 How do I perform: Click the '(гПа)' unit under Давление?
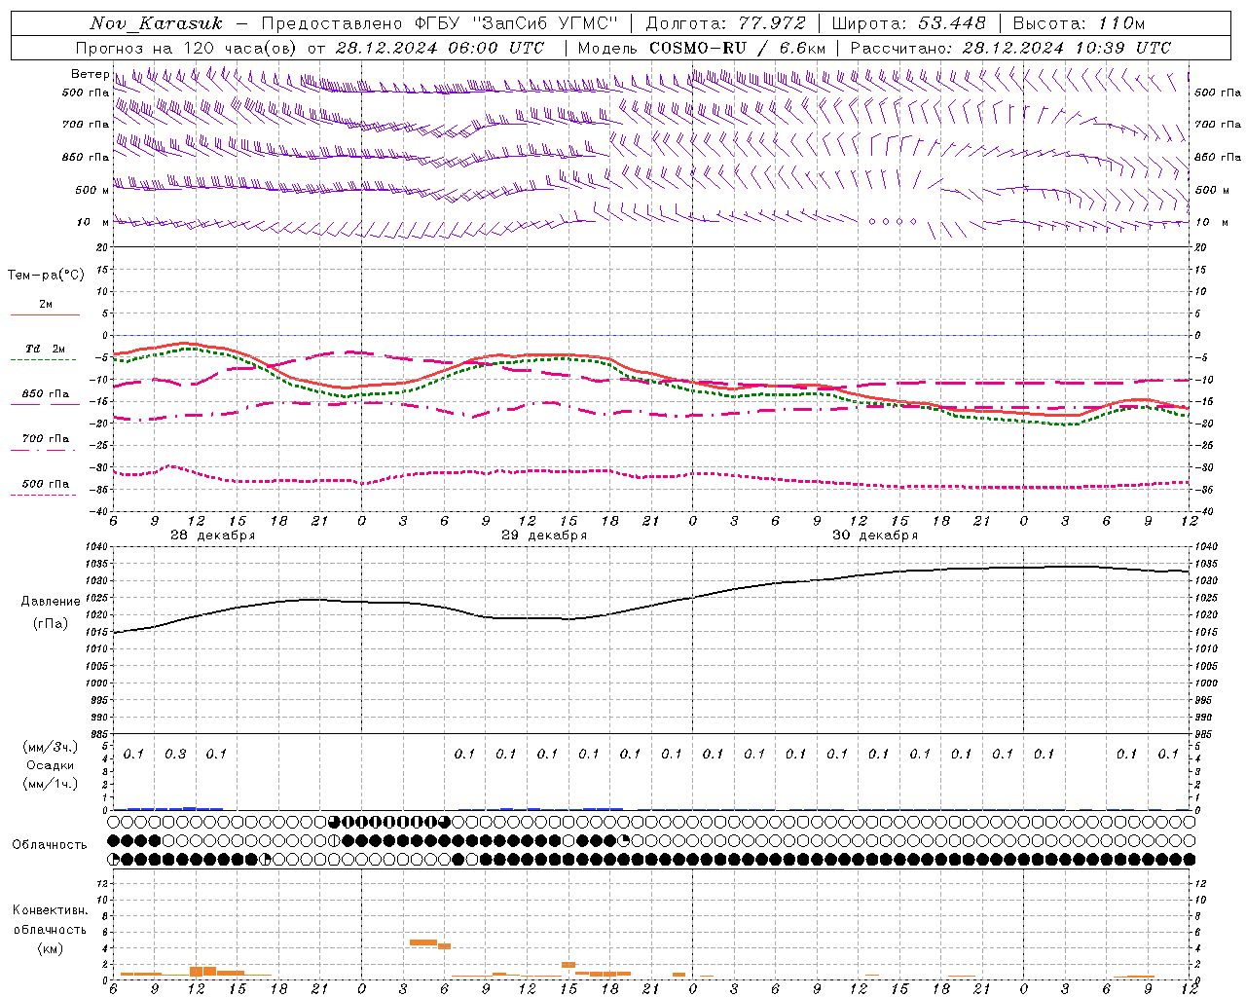[x=51, y=624]
